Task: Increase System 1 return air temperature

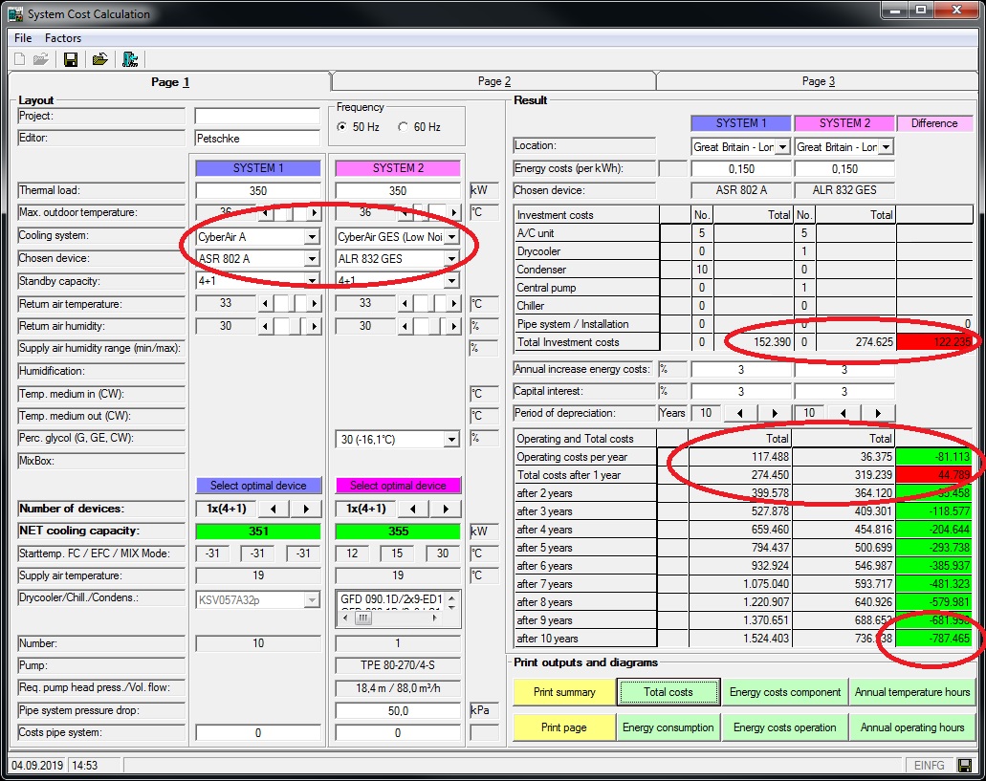Action: pos(314,304)
